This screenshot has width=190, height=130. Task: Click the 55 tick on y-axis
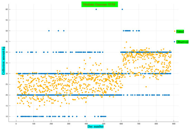coord(7,20)
